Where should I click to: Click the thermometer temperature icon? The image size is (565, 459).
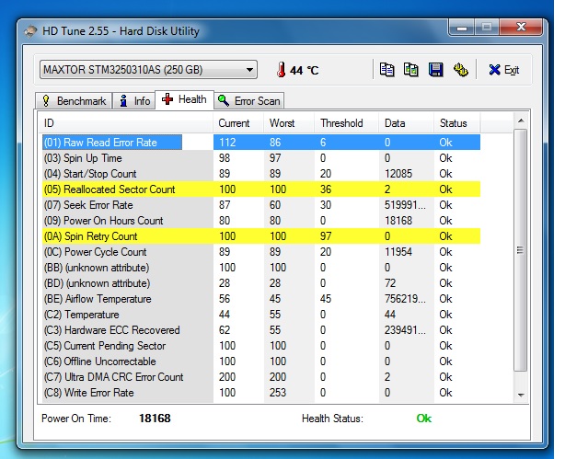pyautogui.click(x=281, y=70)
